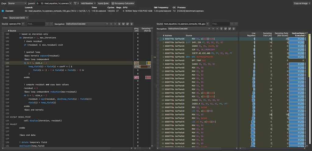
Task: Select SASS row 1 'MOV R1, c[0x0][0x28]'
Action: click(x=198, y=39)
